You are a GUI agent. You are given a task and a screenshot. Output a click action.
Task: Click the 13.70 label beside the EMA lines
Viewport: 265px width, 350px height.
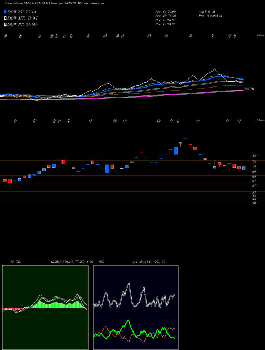pyautogui.click(x=249, y=89)
